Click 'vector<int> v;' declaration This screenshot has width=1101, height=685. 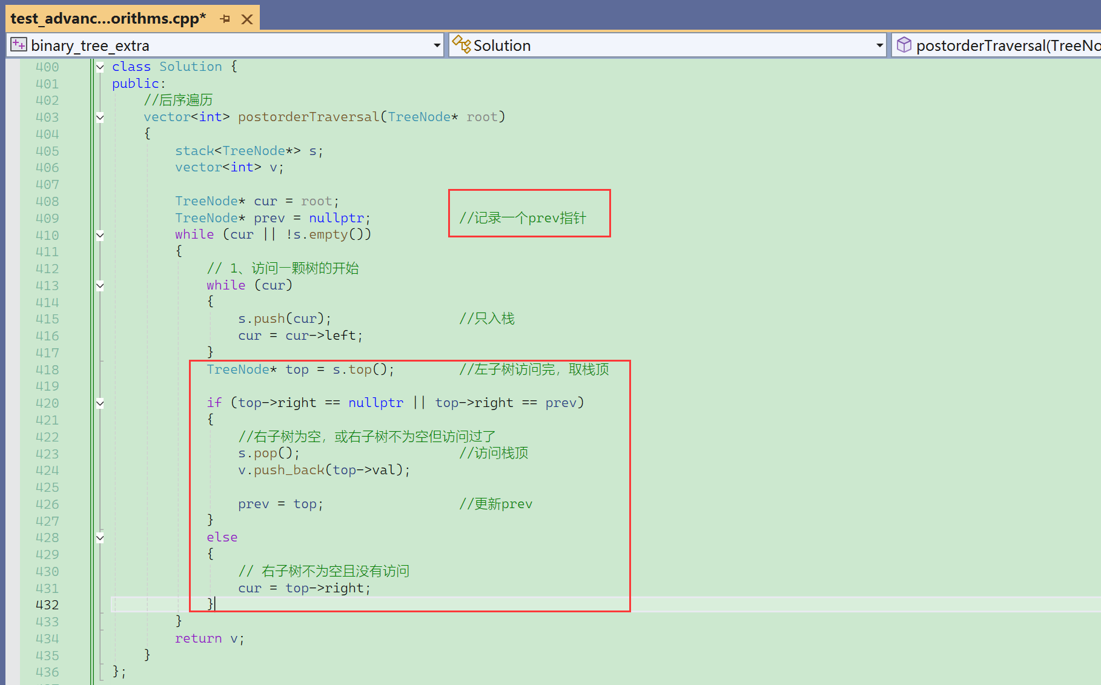click(x=229, y=167)
